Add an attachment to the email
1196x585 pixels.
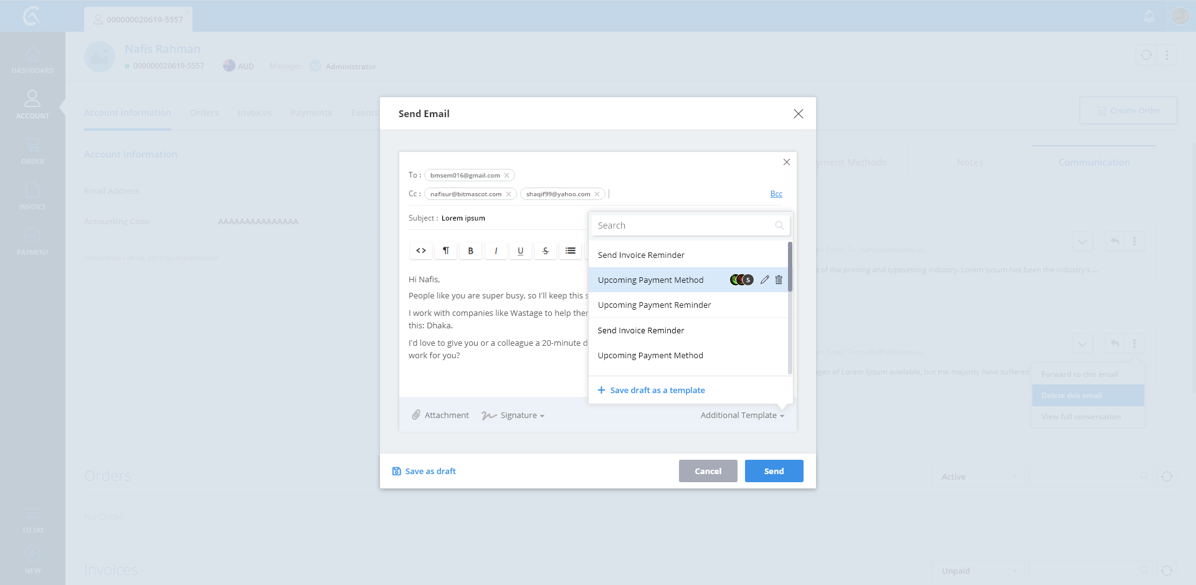440,415
